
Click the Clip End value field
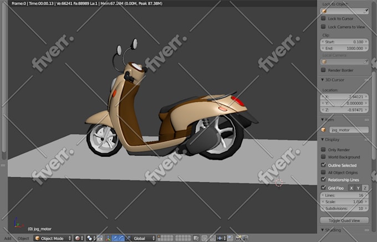[344, 48]
